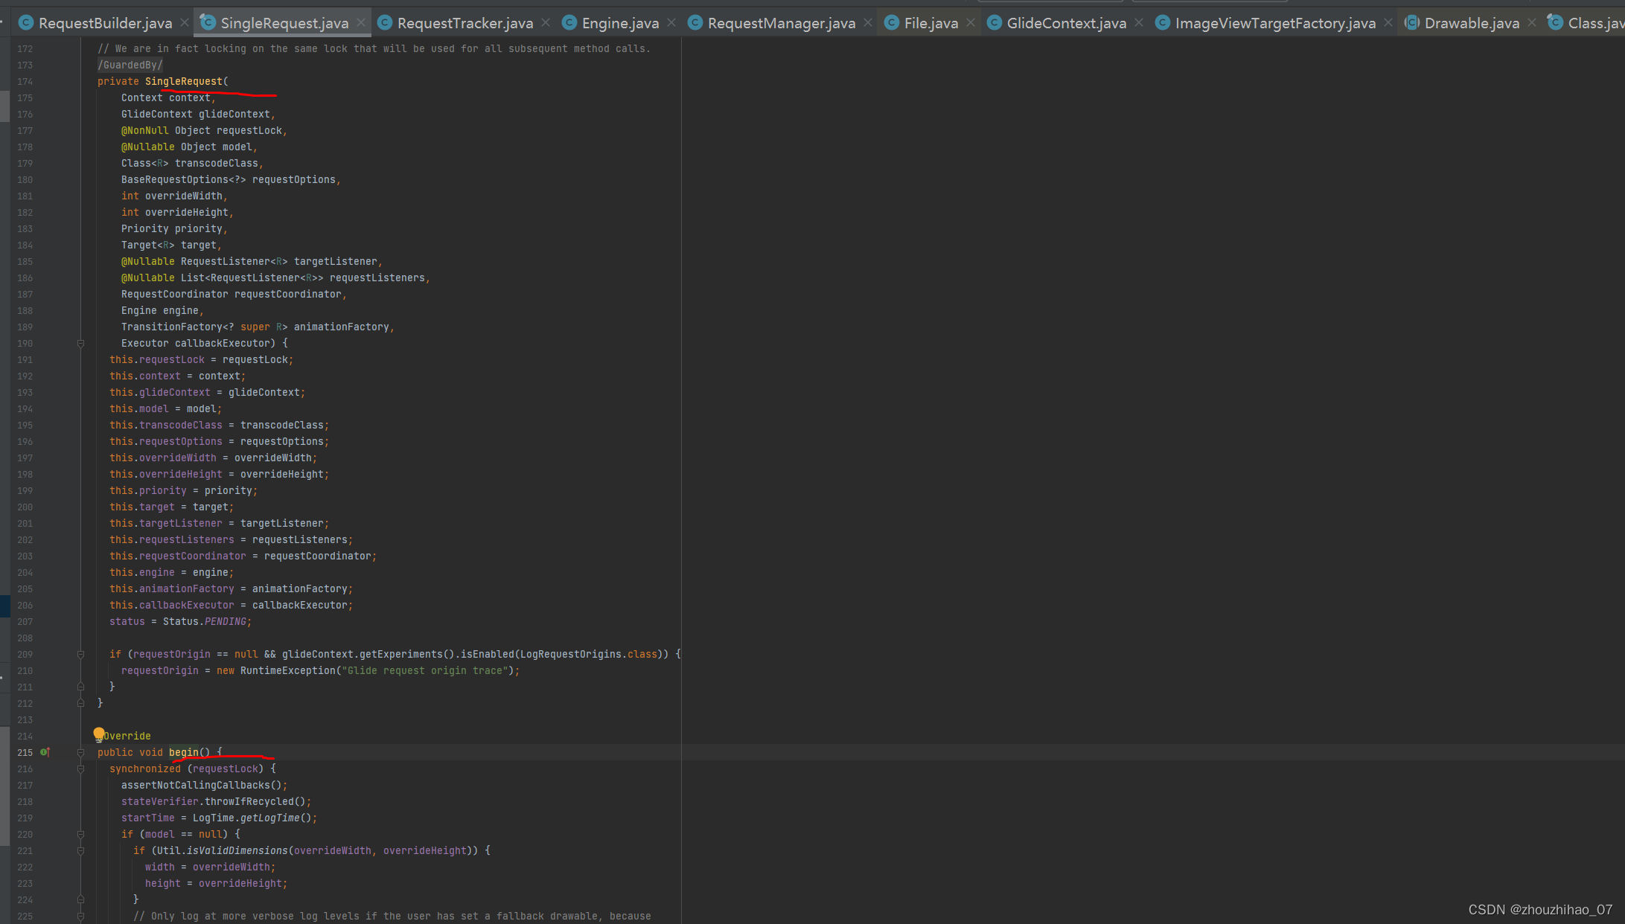This screenshot has height=924, width=1625.
Task: Click the fold end marker at line 224
Action: [80, 899]
